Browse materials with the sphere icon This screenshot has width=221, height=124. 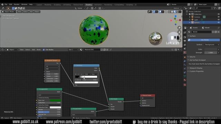(x=81, y=50)
